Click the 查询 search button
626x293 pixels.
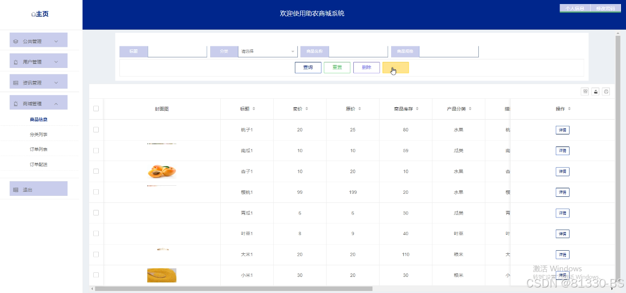308,67
